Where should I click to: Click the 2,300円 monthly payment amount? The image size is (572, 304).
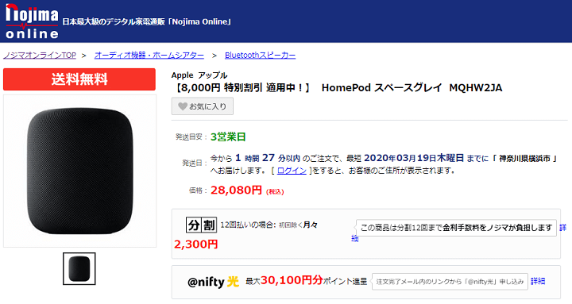point(196,244)
